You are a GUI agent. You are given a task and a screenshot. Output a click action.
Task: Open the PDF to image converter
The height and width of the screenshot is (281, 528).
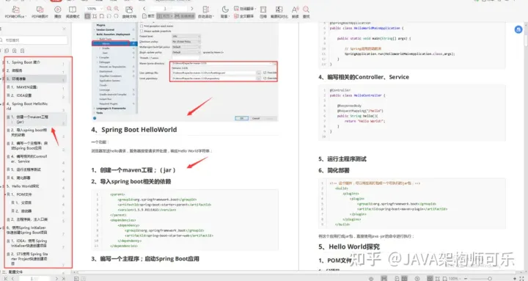(40, 12)
